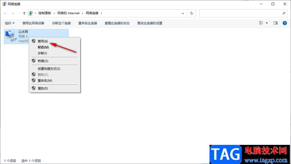
Task: Click 禁用此网络设备 in the toolbar
Action: coord(33,23)
